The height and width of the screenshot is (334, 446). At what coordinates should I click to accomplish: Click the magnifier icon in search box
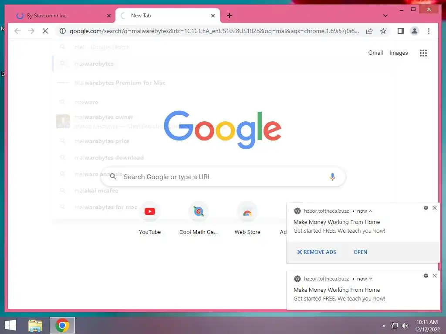[x=113, y=177]
